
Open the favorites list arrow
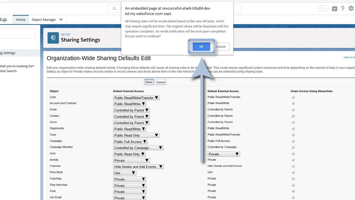coord(326,9)
